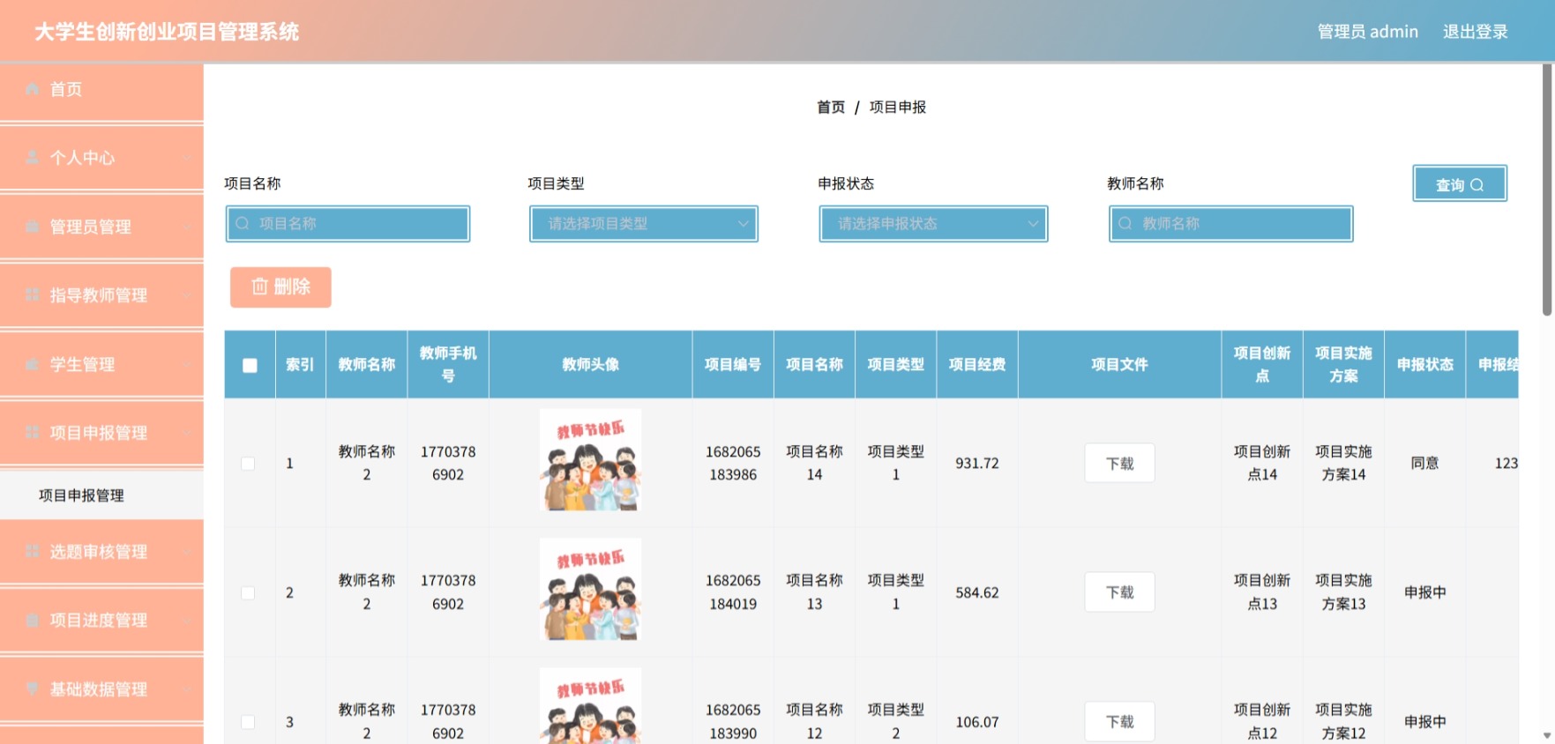The width and height of the screenshot is (1555, 744).
Task: Click the funding value 931.72
Action: (x=977, y=464)
